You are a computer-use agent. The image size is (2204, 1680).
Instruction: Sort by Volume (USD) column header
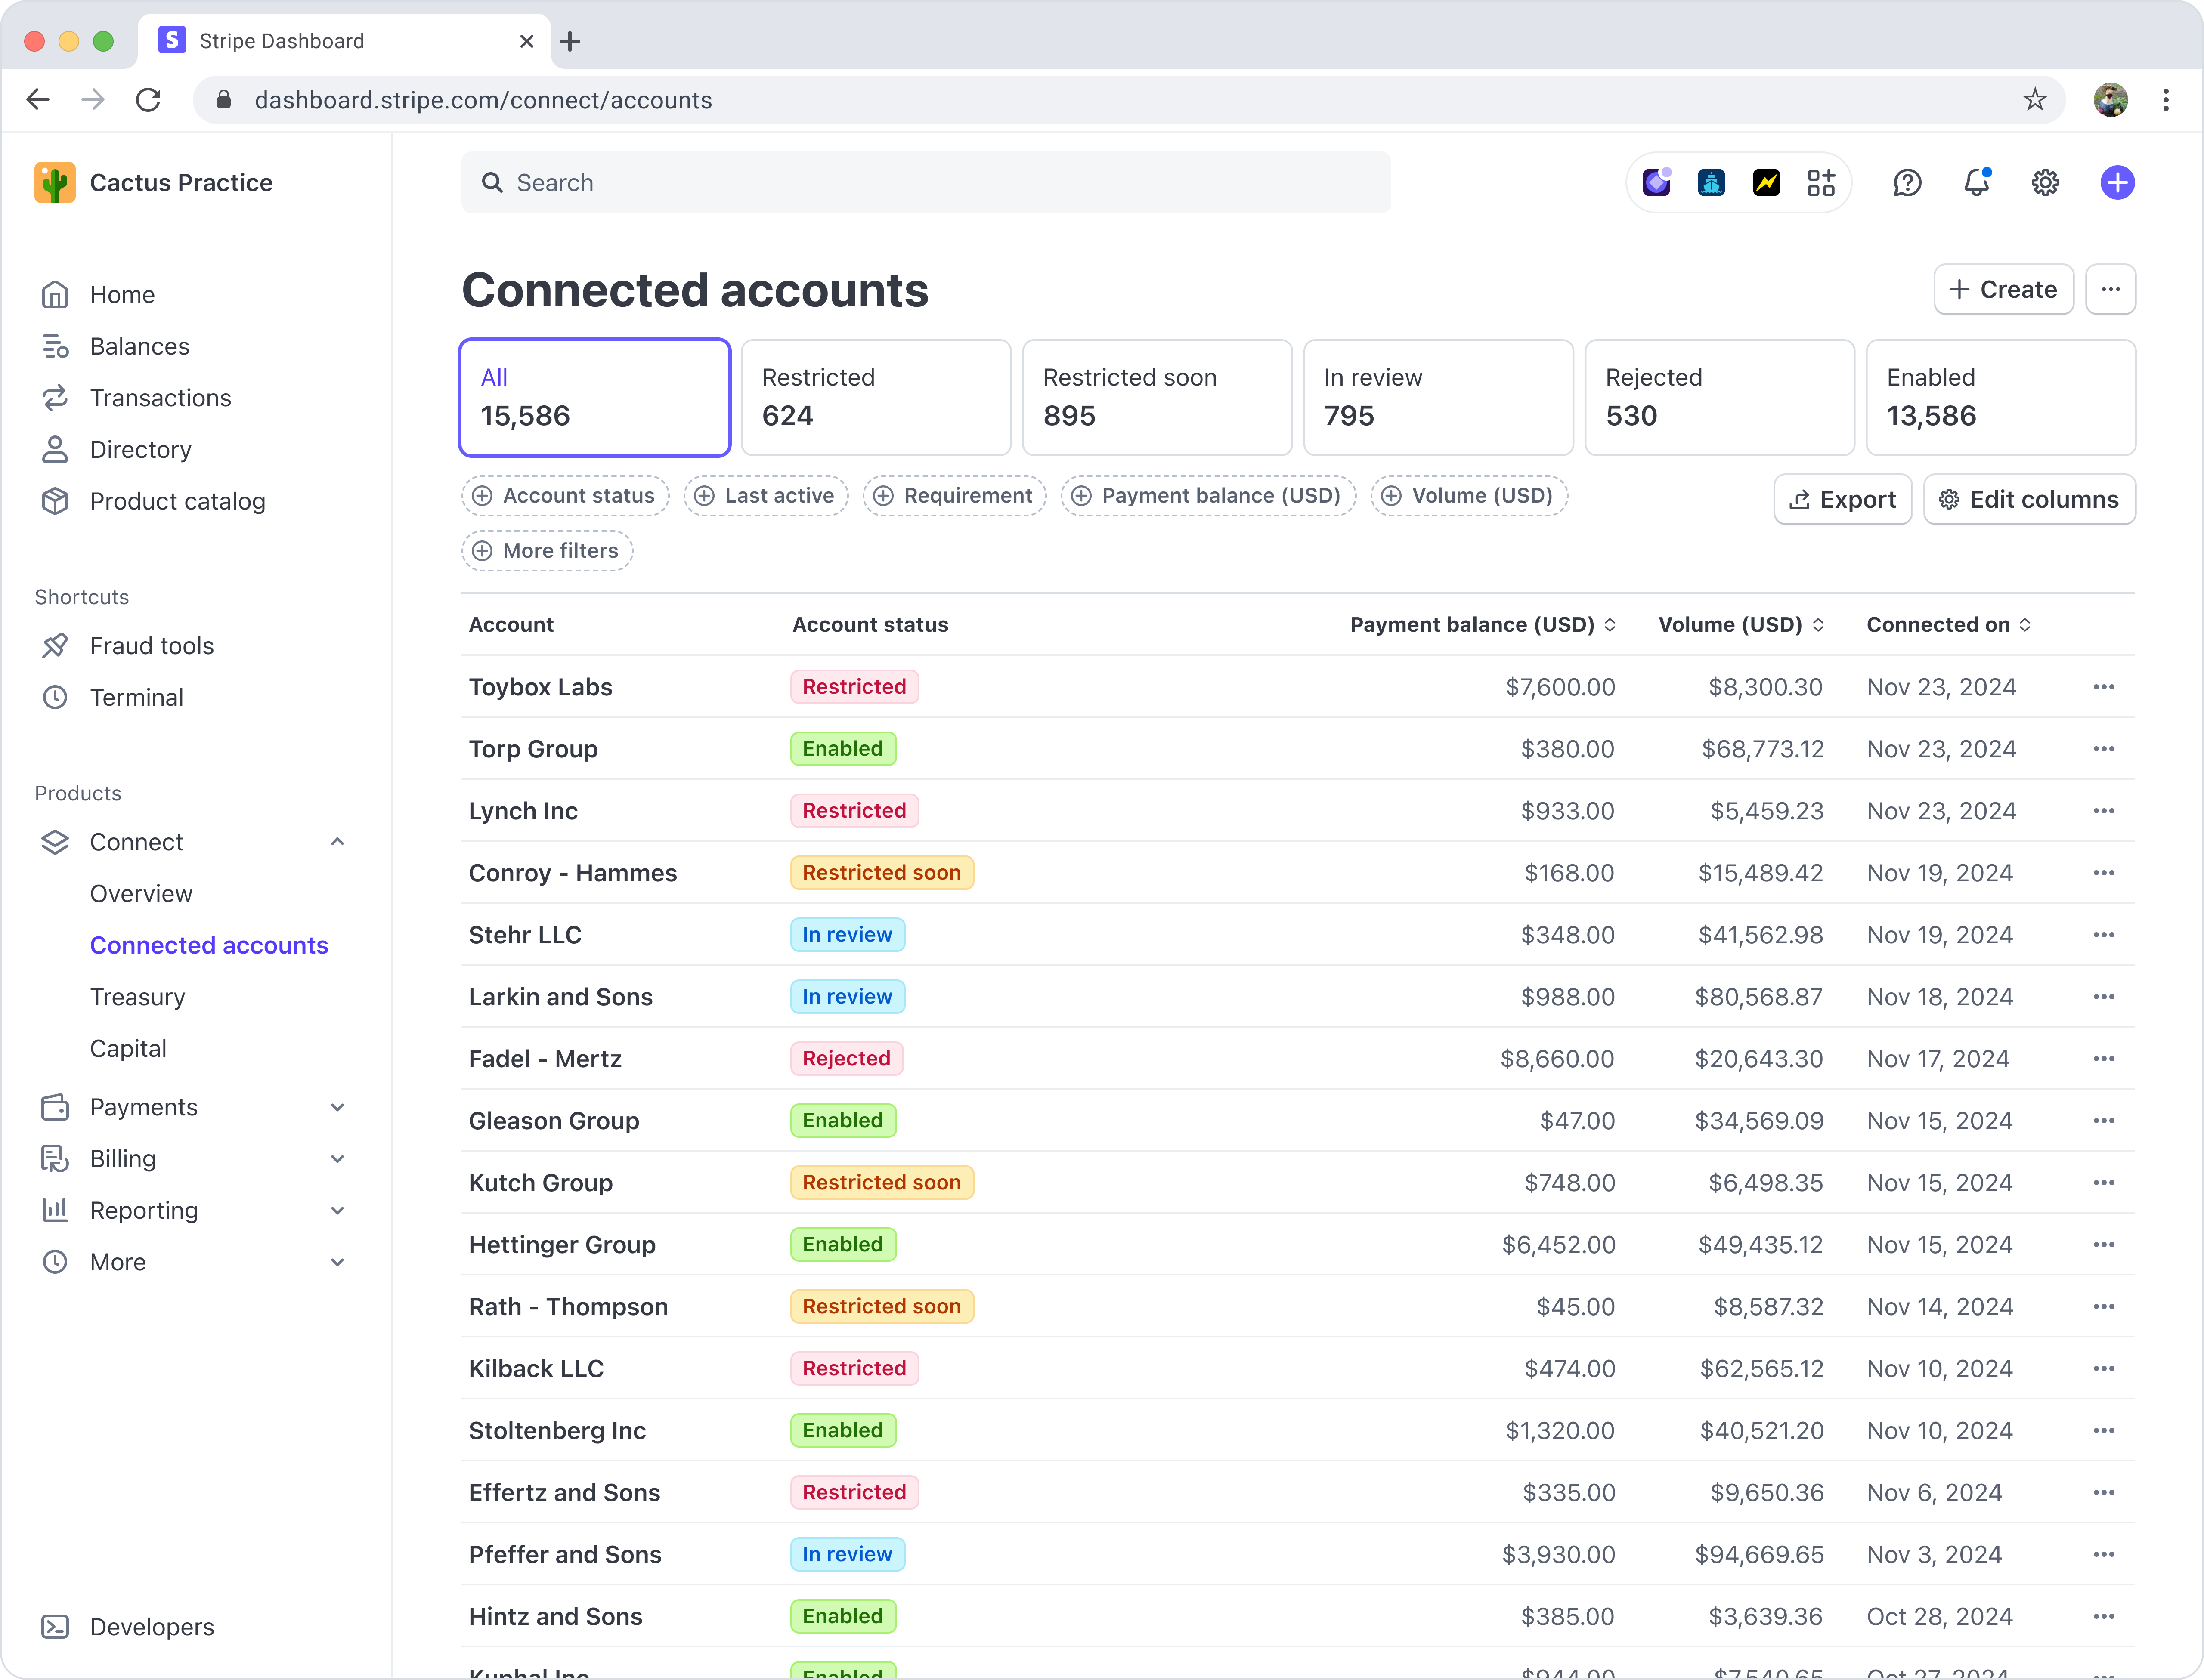(1741, 625)
